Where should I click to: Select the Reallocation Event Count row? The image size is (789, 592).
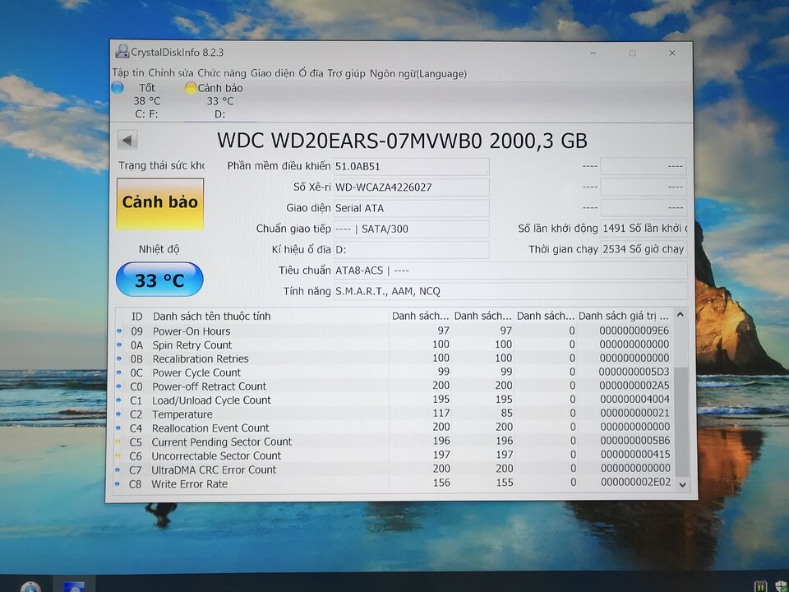point(394,428)
